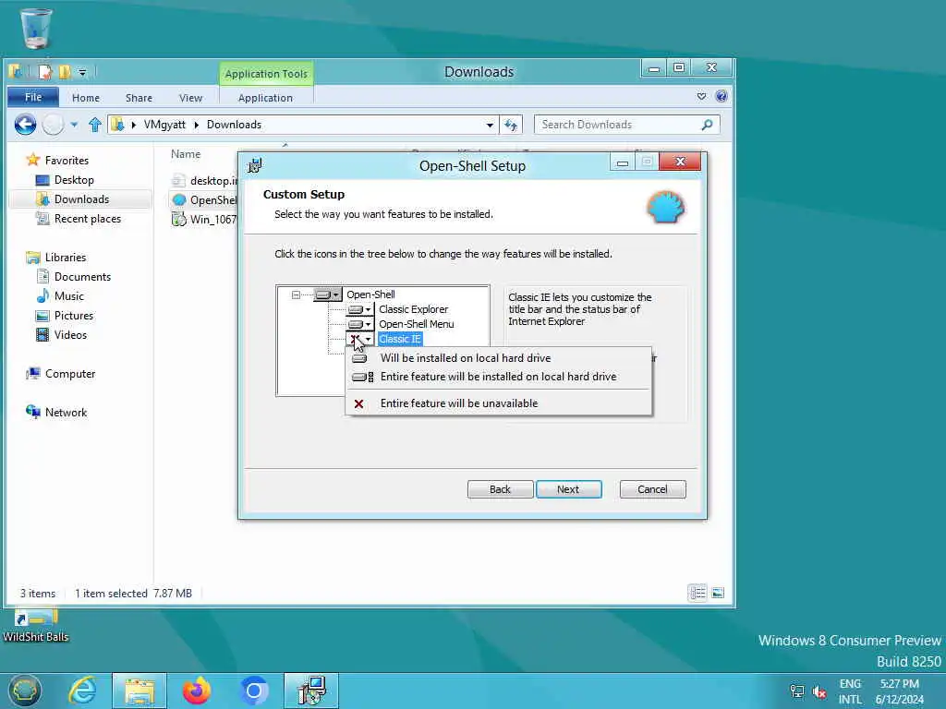Switch to large icons view in status bar
The width and height of the screenshot is (946, 709).
tap(717, 593)
